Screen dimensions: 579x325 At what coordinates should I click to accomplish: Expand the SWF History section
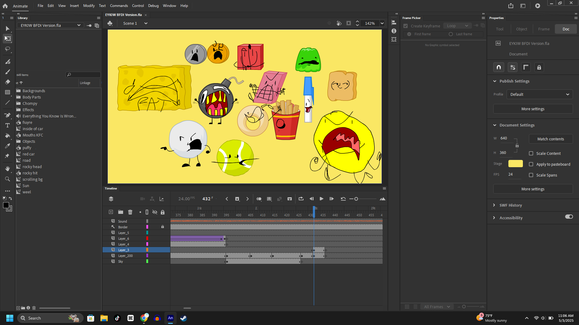click(x=494, y=205)
